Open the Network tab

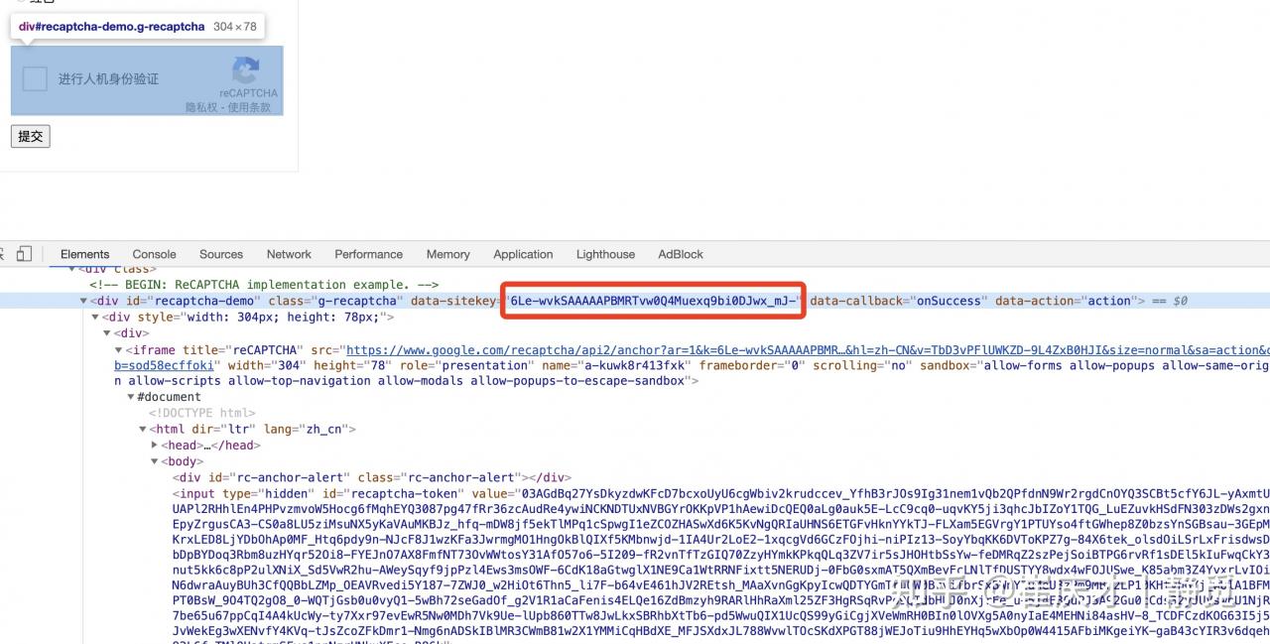tap(289, 254)
